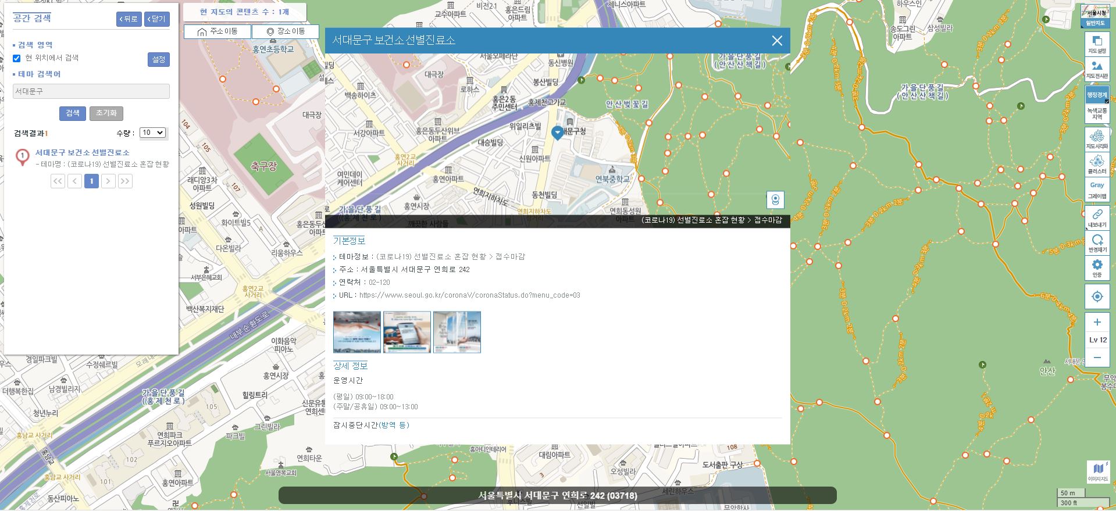Switch to 장소 이동 tab

click(286, 31)
